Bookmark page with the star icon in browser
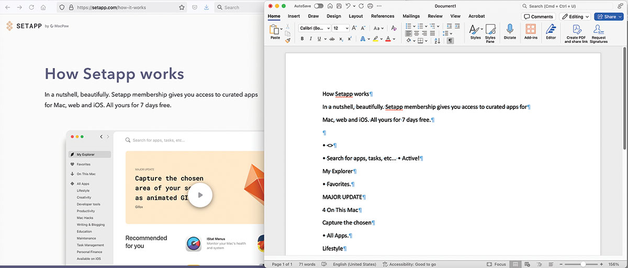This screenshot has width=628, height=268. click(x=182, y=7)
